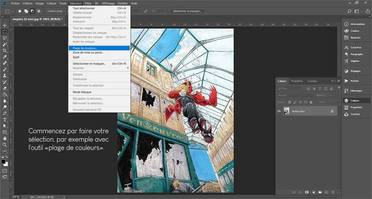
Task: Select the Polygonal Lasso tool
Action: (x=5, y=38)
